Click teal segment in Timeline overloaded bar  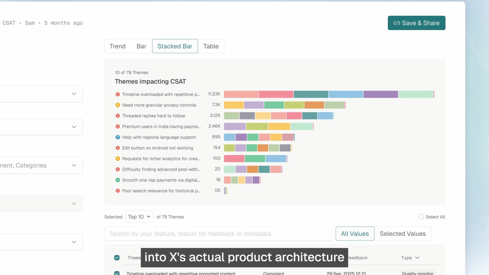coord(311,94)
